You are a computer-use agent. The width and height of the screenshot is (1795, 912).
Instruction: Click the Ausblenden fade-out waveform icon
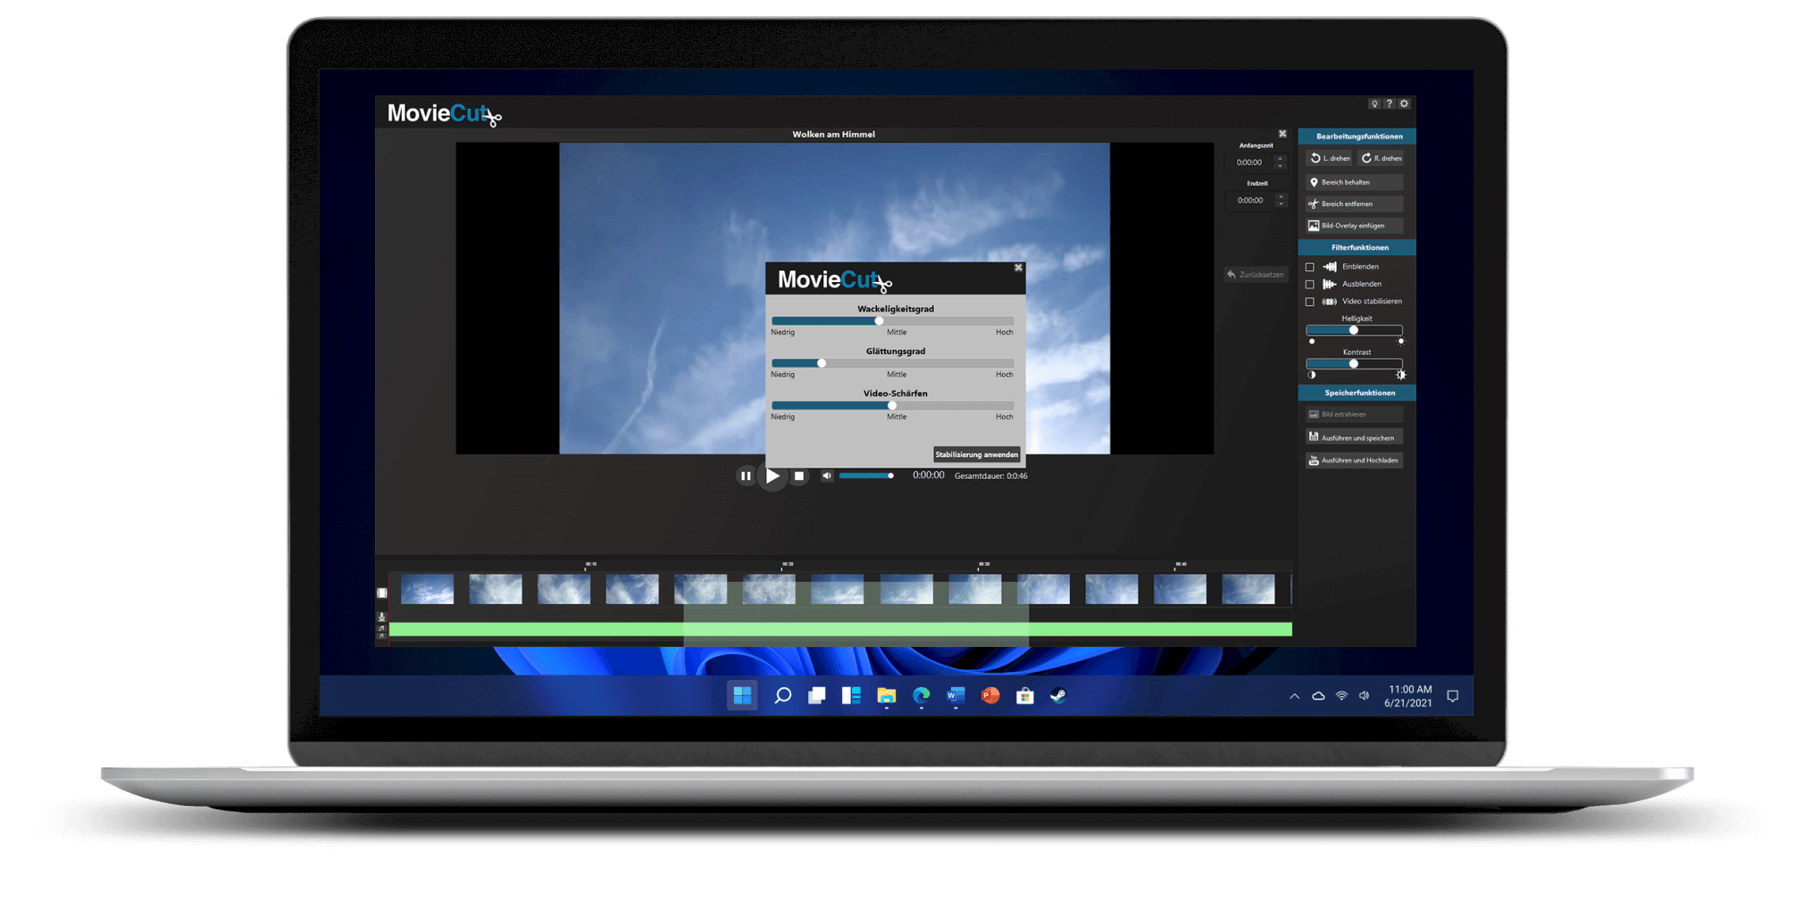click(1330, 285)
